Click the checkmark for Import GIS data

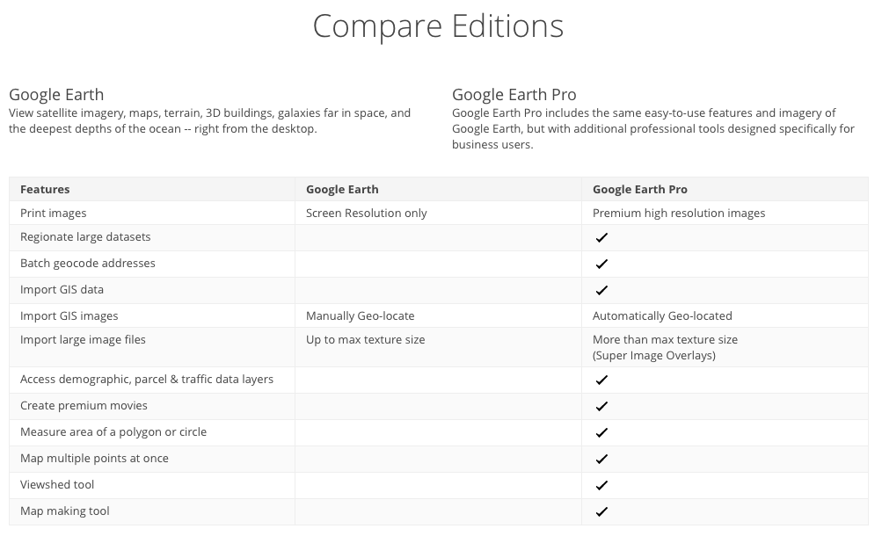(601, 291)
